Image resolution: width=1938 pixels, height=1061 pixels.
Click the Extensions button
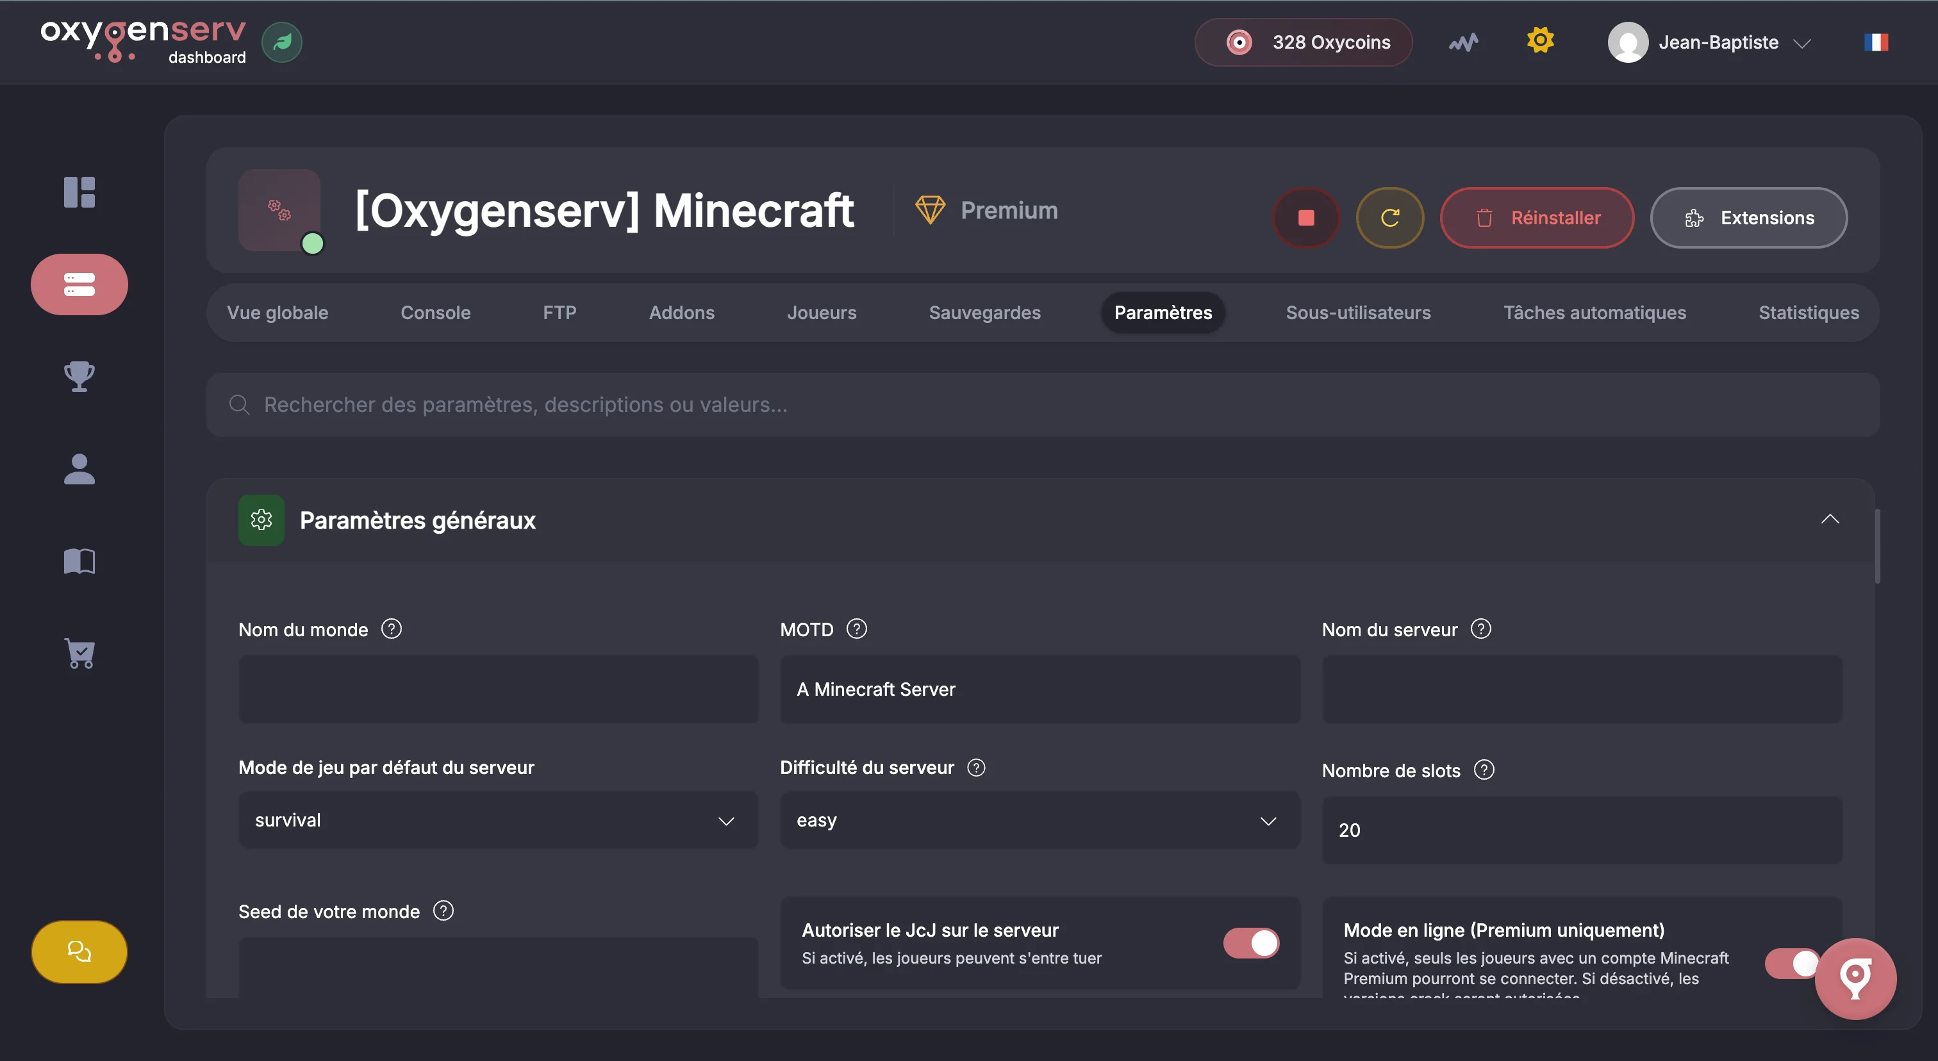tap(1748, 218)
